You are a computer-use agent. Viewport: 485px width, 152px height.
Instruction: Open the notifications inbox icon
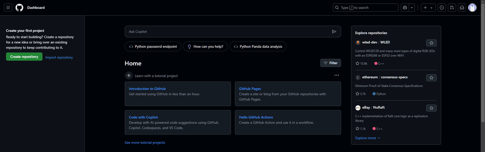(x=462, y=8)
